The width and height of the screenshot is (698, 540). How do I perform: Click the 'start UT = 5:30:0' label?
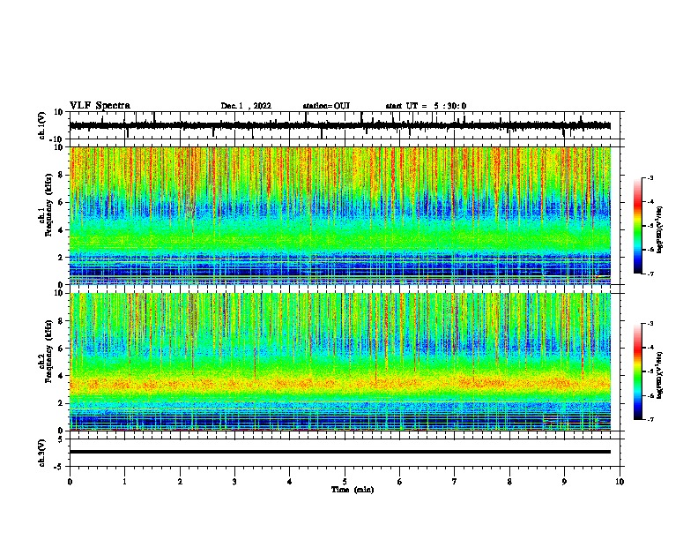[426, 106]
